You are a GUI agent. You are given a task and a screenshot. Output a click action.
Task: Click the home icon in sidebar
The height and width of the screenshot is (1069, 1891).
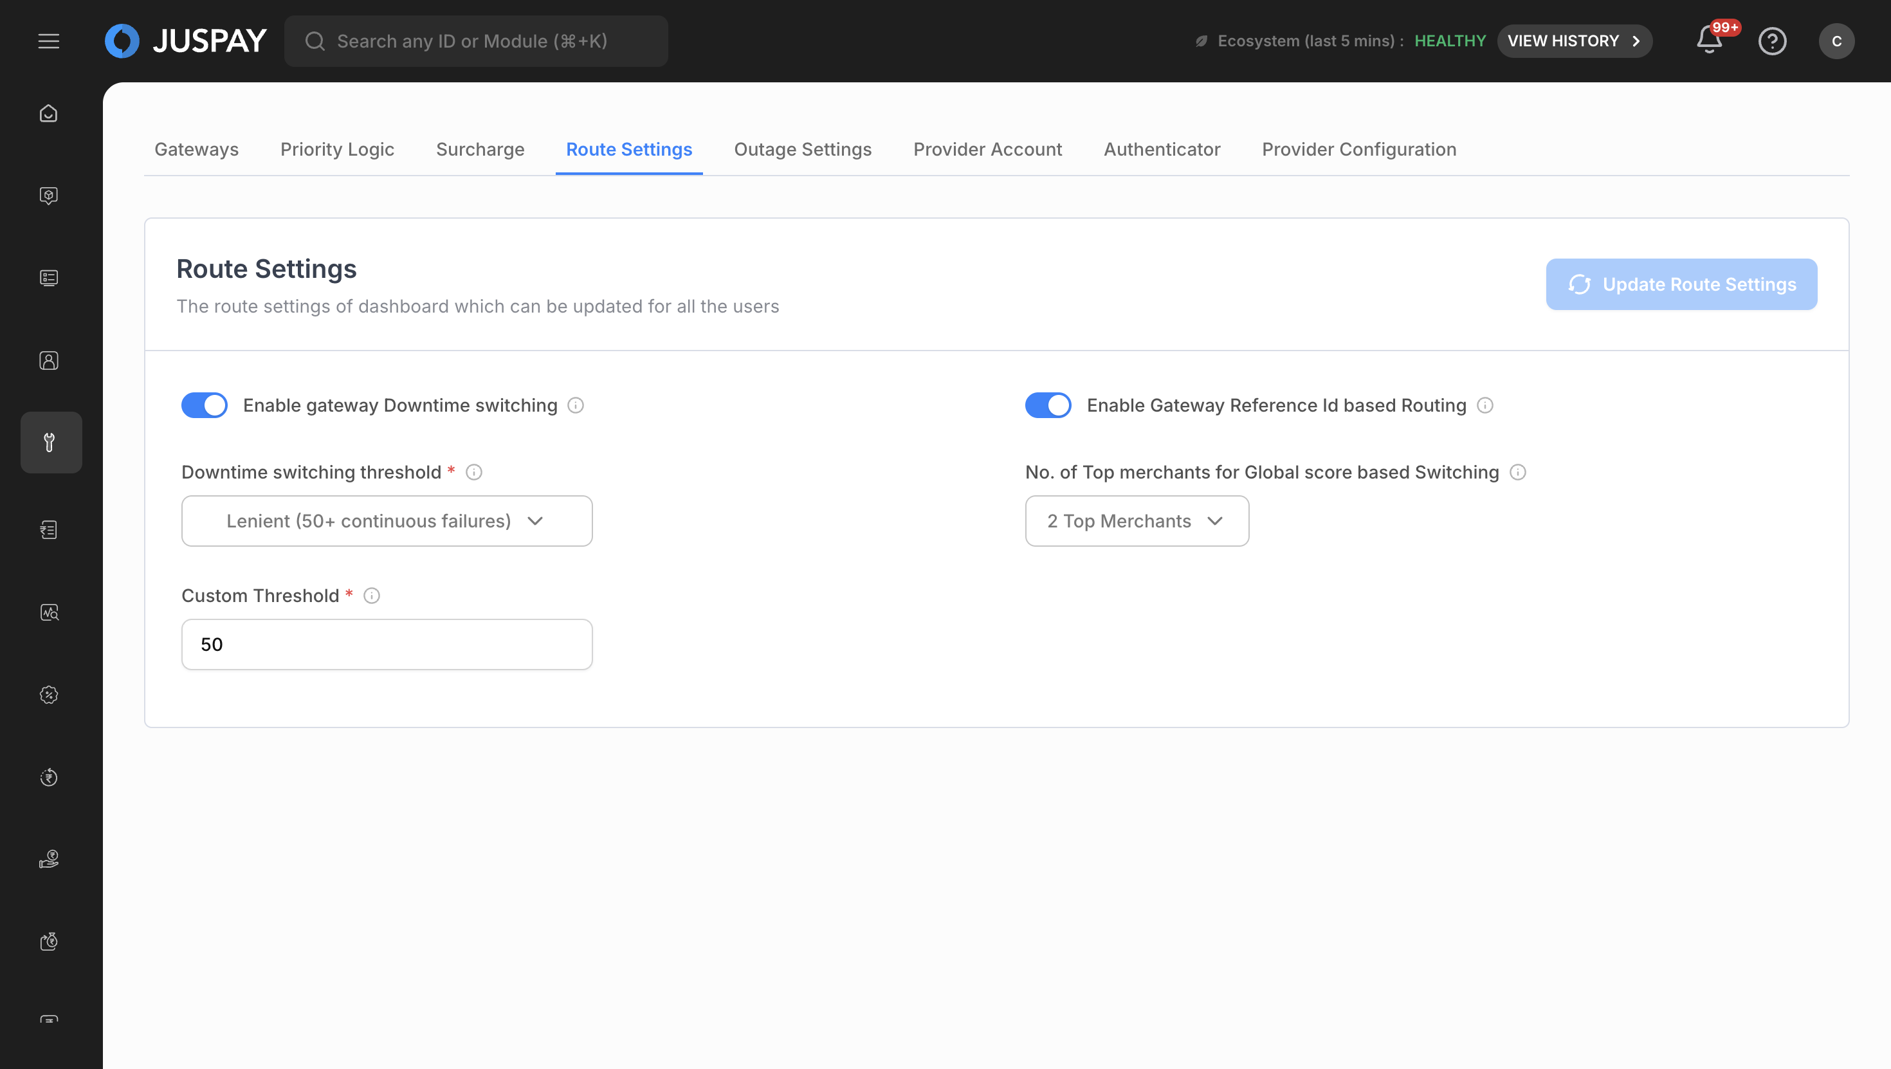48,114
